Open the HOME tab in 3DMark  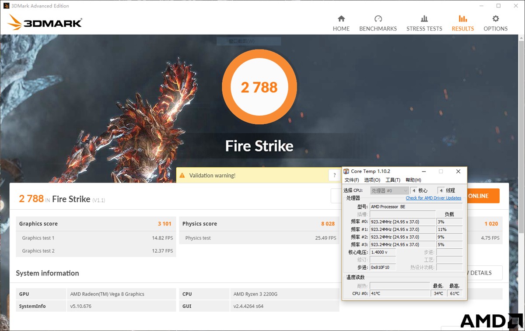[341, 24]
